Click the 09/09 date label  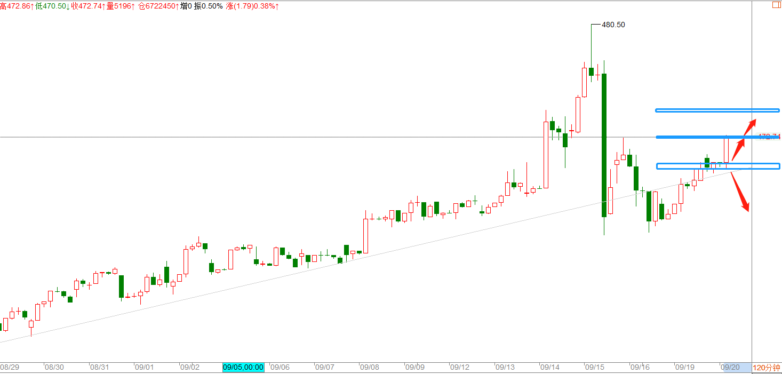pyautogui.click(x=416, y=368)
